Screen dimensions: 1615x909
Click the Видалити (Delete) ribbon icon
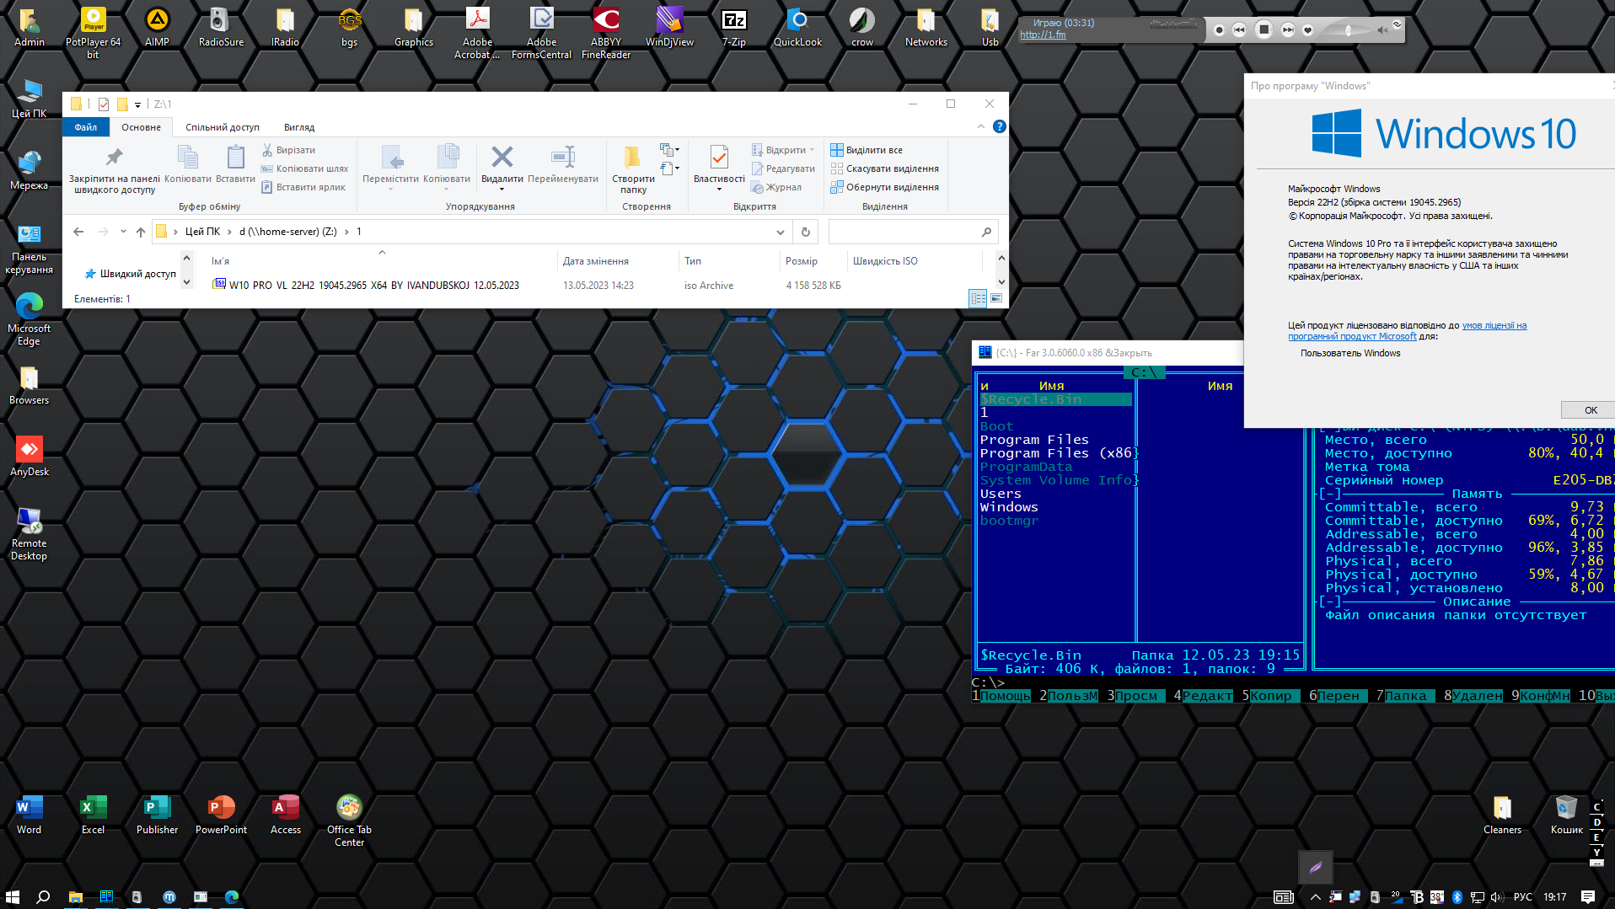(x=502, y=158)
